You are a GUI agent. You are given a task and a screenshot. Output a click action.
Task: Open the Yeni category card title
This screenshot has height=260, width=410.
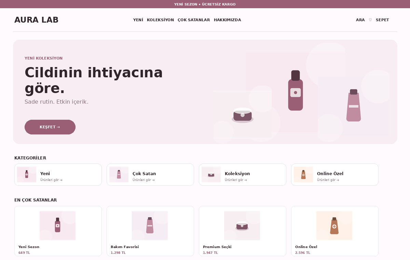tap(45, 173)
